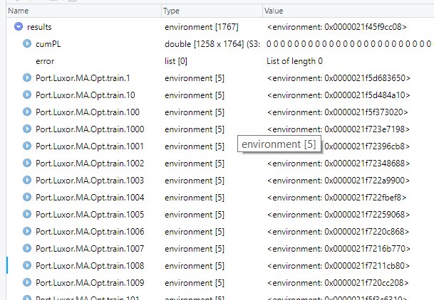
Task: Expand Port.Luxor.MA.Opt.train.1009 node
Action: [x=27, y=283]
